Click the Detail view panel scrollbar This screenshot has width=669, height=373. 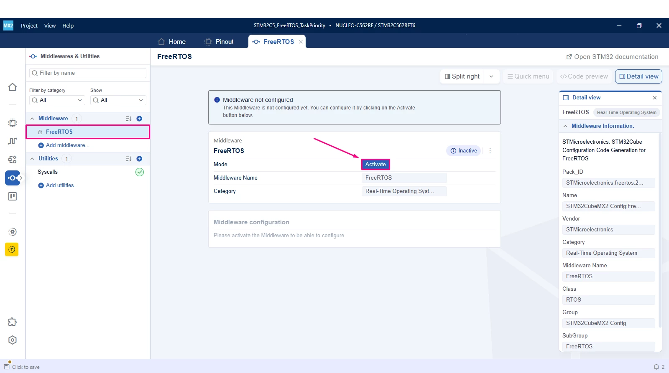point(660,230)
